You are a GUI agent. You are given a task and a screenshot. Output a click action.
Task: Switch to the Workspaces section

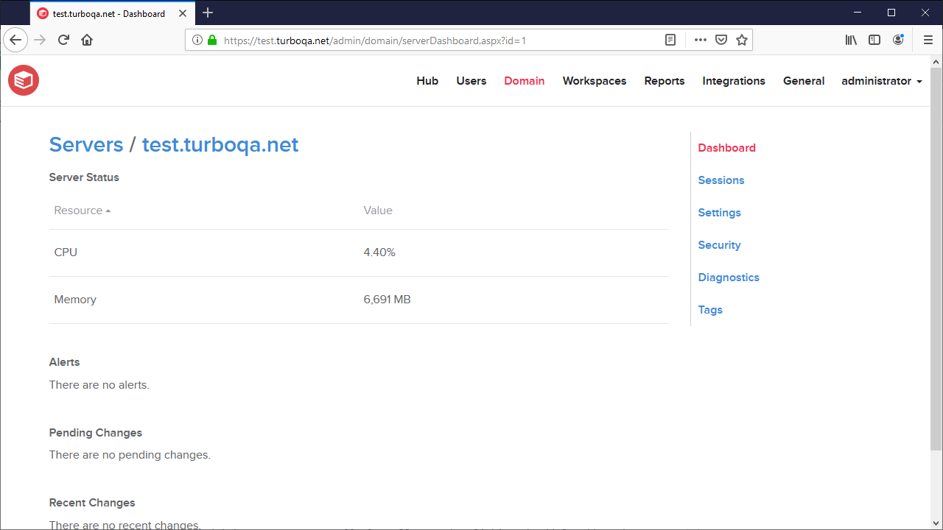(x=595, y=81)
